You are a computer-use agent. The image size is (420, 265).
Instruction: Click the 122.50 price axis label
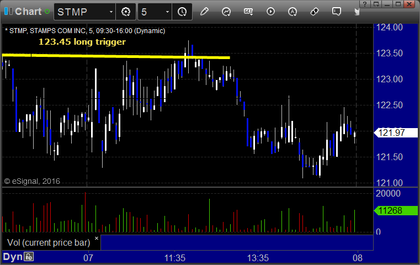coord(390,105)
